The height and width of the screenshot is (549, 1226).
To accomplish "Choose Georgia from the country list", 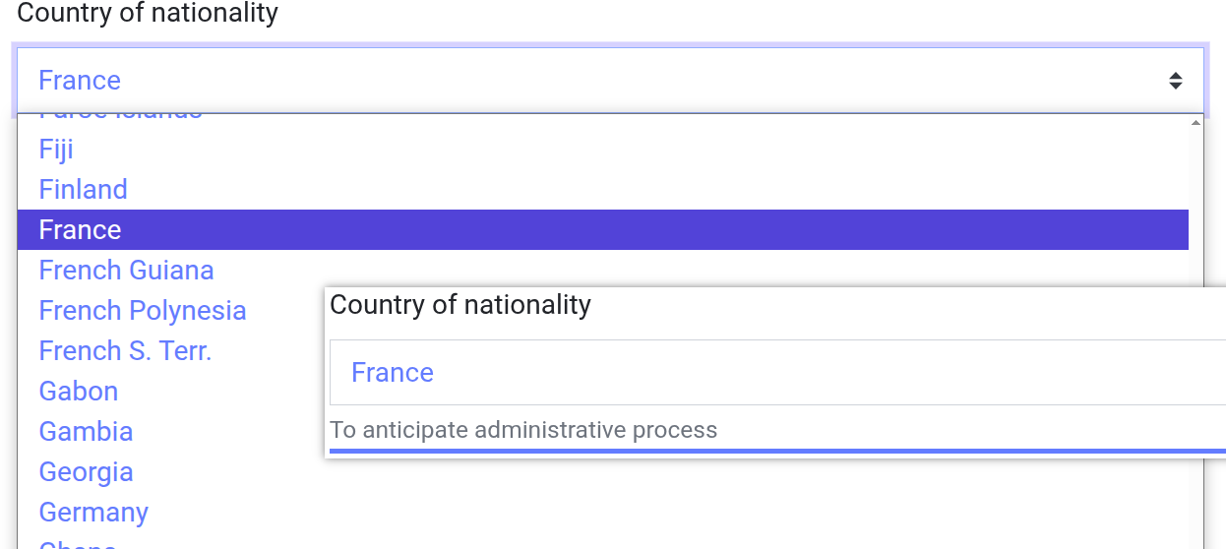I will coord(86,472).
